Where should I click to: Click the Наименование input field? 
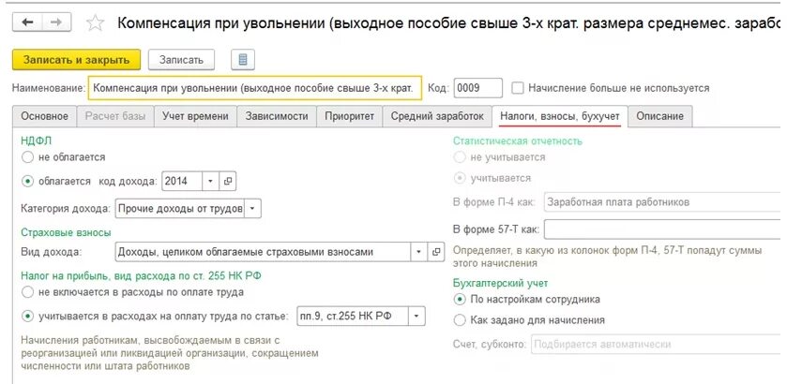pos(254,88)
